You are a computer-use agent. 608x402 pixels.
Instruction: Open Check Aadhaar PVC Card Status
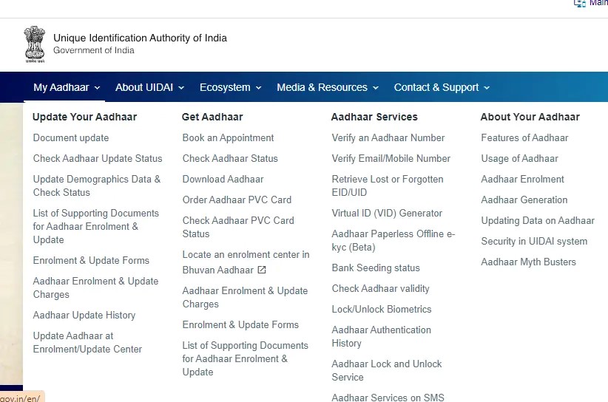[238, 227]
